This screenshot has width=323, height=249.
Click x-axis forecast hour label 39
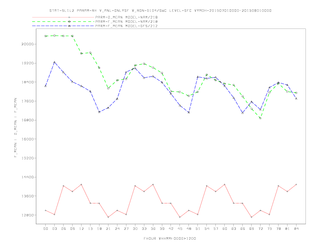(x=162, y=229)
